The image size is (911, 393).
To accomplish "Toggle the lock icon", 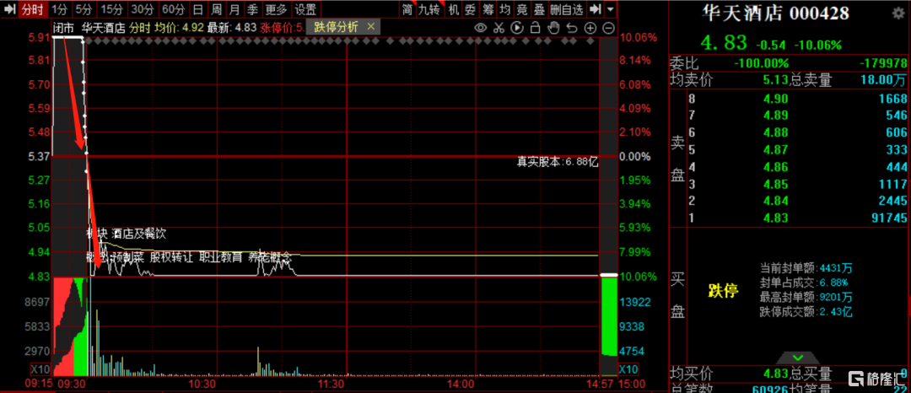I will [535, 27].
